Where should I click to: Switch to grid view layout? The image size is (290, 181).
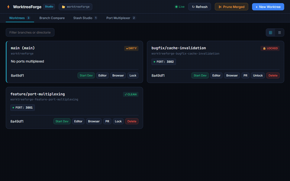pos(270,33)
